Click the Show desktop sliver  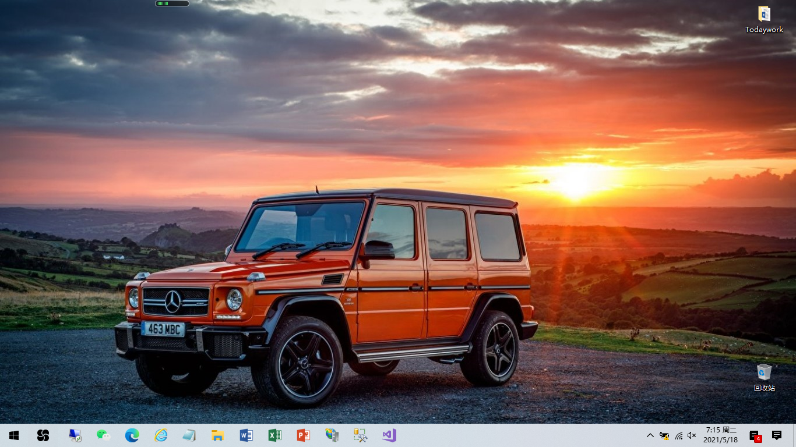coord(794,435)
